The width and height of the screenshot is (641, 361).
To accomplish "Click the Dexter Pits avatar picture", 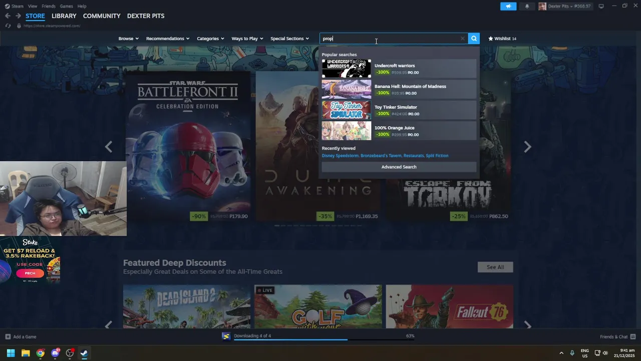I will (542, 6).
